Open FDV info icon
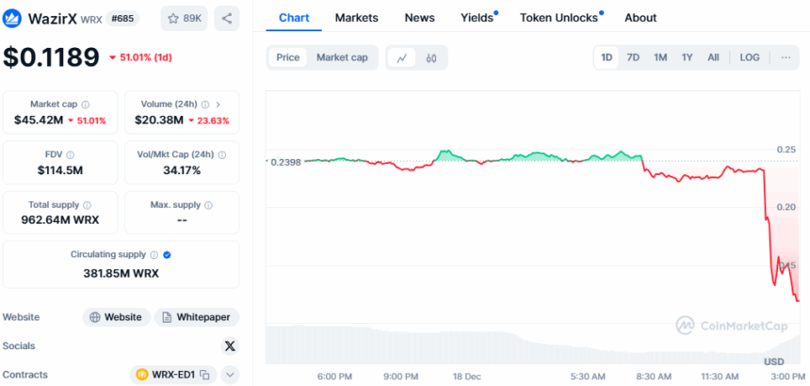 pos(71,154)
